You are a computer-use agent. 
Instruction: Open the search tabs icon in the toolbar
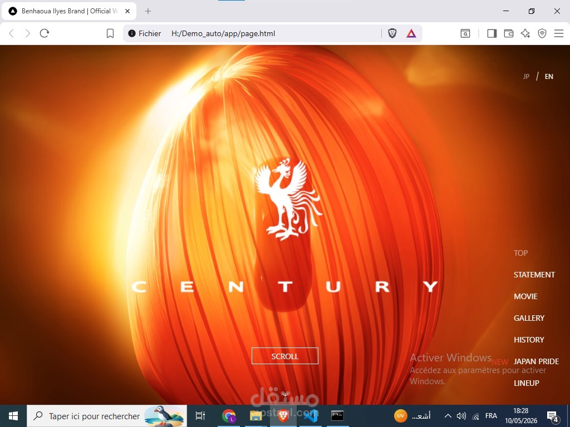[465, 33]
